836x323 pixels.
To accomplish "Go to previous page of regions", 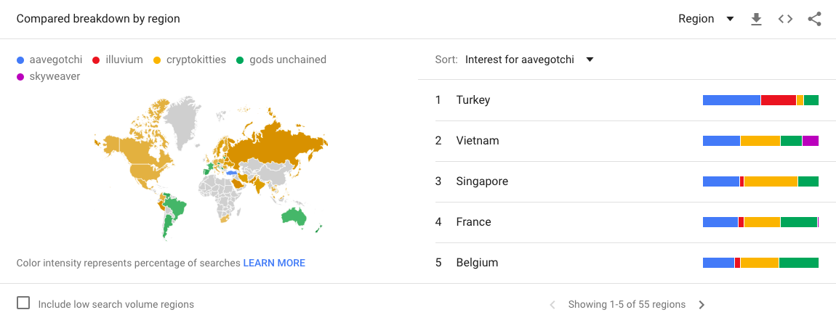I will [552, 305].
